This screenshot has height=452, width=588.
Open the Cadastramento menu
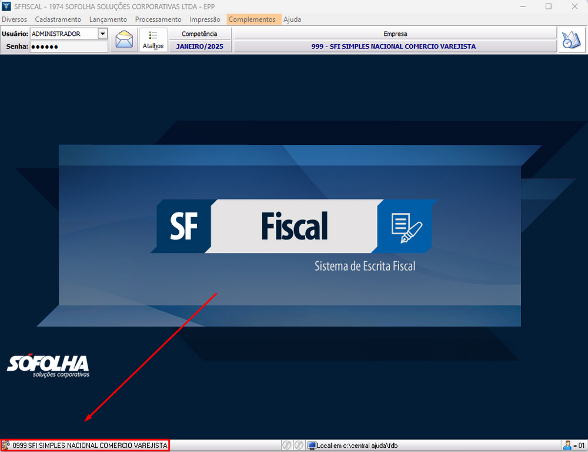pyautogui.click(x=58, y=19)
